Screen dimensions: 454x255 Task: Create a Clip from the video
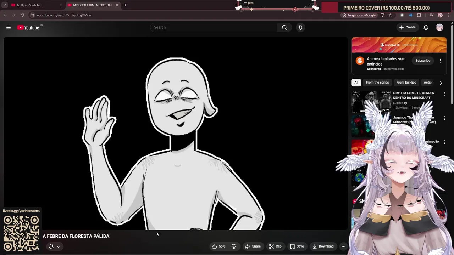click(x=275, y=246)
